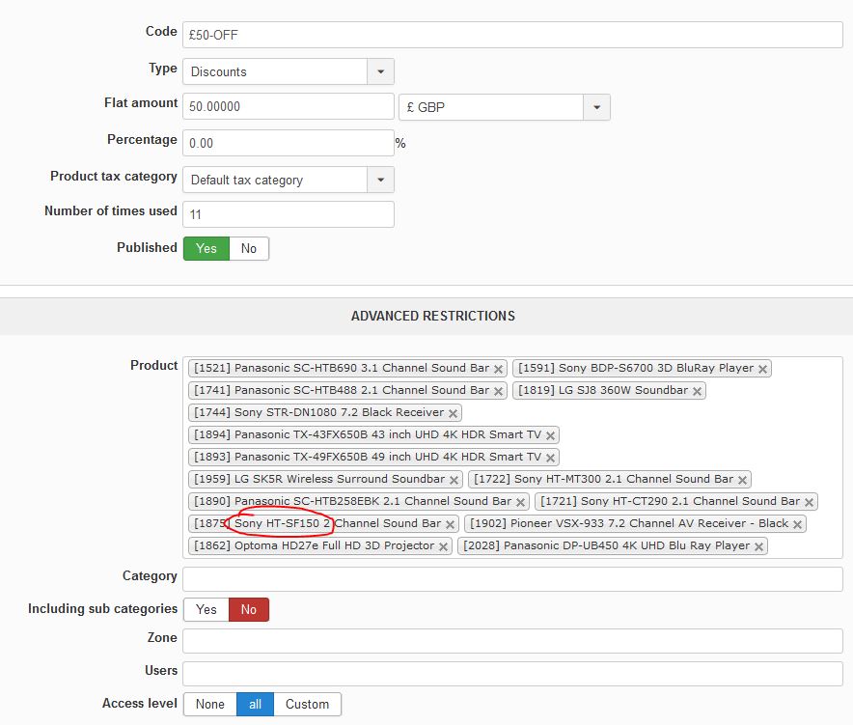Open the Product tax category dropdown
This screenshot has height=725, width=853.
click(288, 180)
